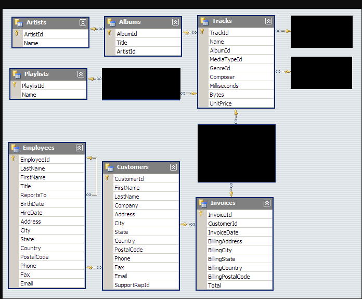Viewport: 362px width, 299px height.
Task: Click the EmployeeId primary key icon
Action: click(14, 159)
